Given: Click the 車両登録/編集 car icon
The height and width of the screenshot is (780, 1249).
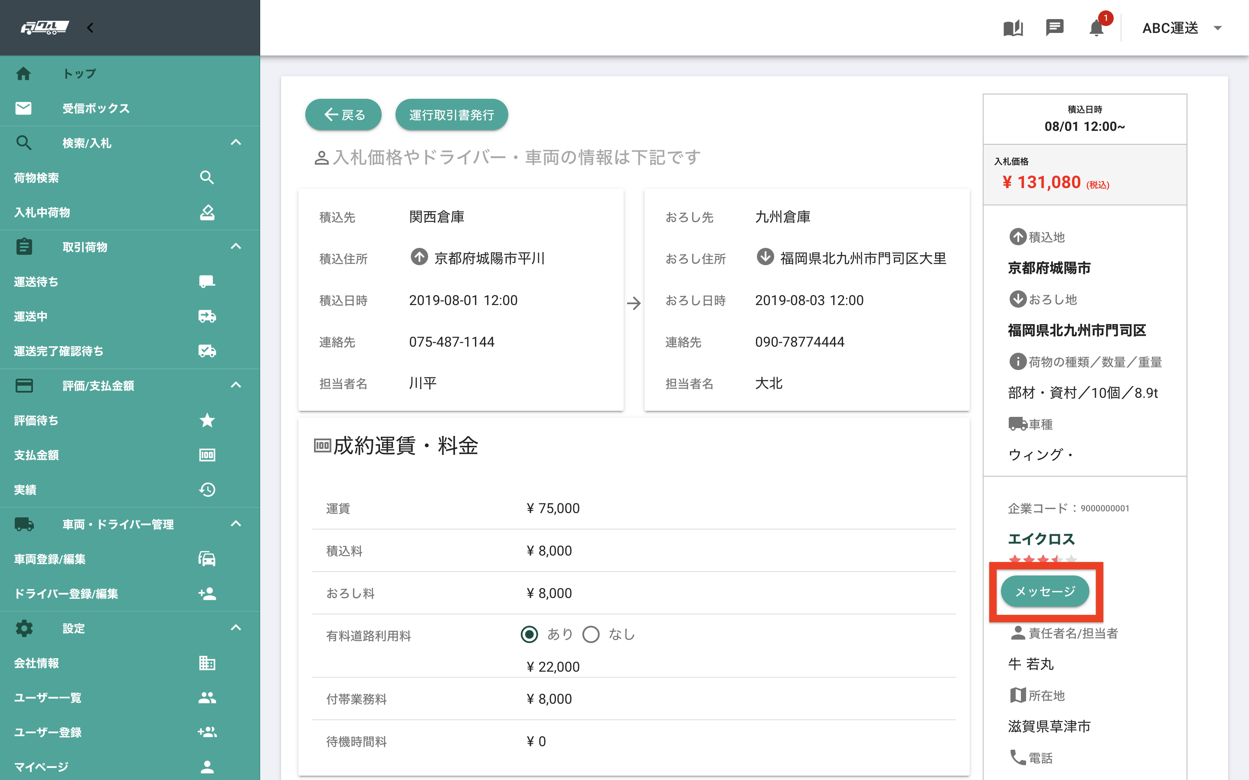Looking at the screenshot, I should (x=207, y=559).
